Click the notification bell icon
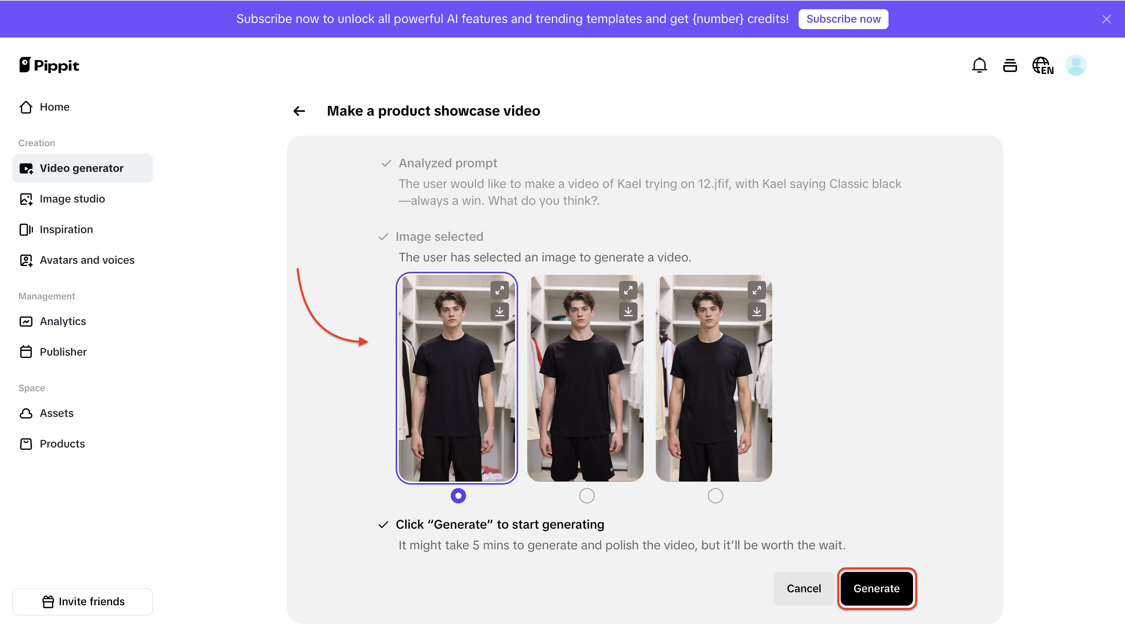This screenshot has width=1125, height=637. pyautogui.click(x=979, y=65)
